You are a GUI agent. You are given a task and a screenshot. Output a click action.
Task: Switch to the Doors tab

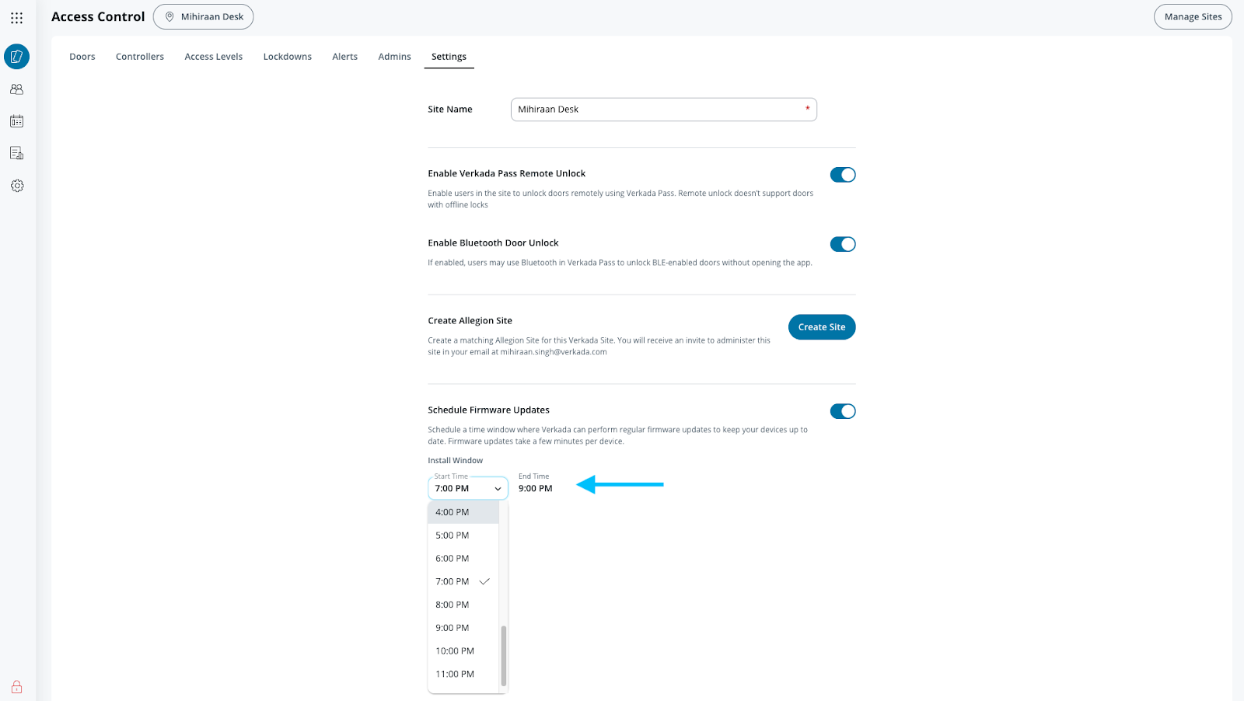pos(82,57)
